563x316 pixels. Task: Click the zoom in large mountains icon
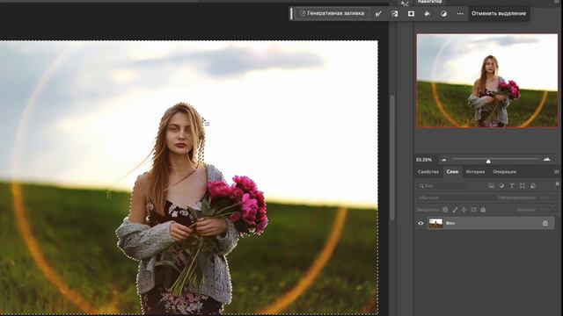(546, 159)
